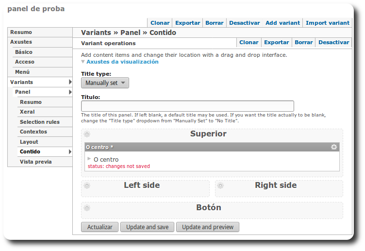This screenshot has height=251, width=365.
Task: Click the top Add variant link
Action: click(282, 23)
